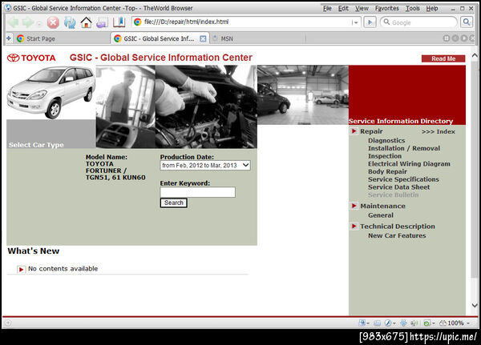The image size is (481, 345).
Task: Click the Search button under keyword field
Action: pos(174,203)
